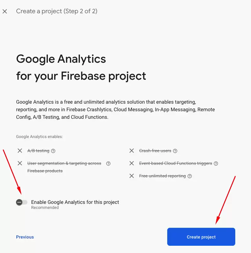This screenshot has width=251, height=253.
Task: Click X icon beside A/B testing
Action: point(20,151)
